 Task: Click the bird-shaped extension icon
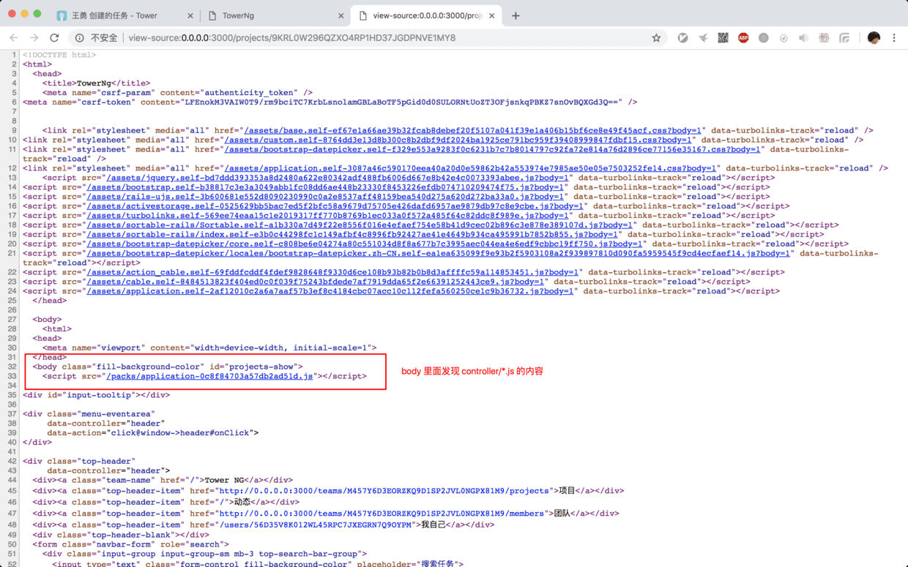coord(703,37)
